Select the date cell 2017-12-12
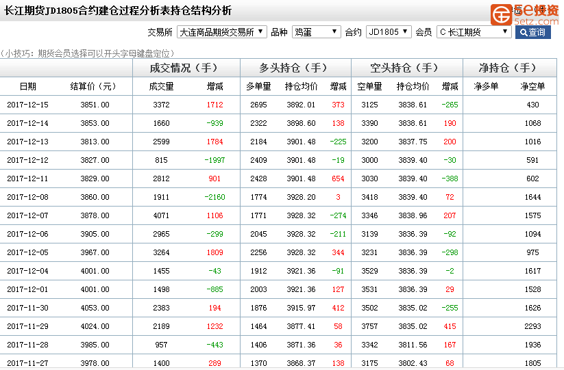 coord(27,160)
